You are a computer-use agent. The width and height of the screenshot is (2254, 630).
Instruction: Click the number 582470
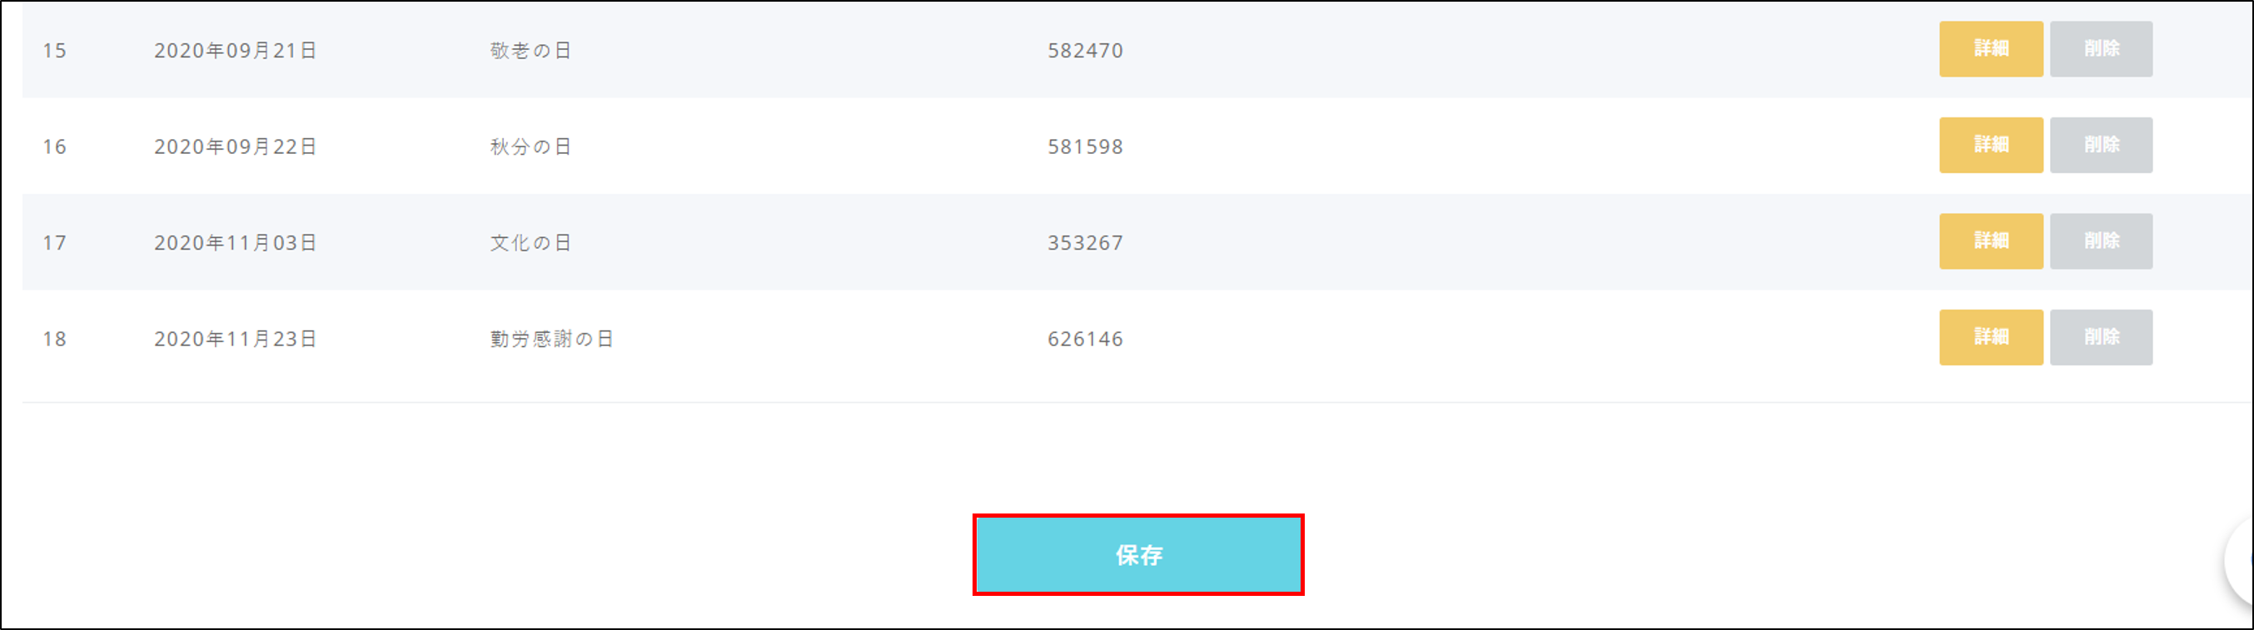(1085, 51)
